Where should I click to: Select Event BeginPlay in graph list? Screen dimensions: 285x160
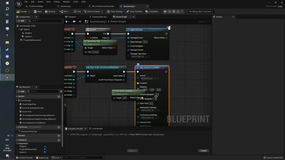tap(29, 104)
